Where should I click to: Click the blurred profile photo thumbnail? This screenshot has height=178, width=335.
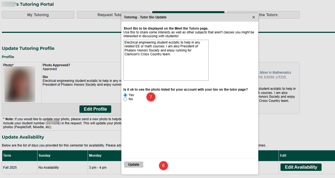coord(20,84)
